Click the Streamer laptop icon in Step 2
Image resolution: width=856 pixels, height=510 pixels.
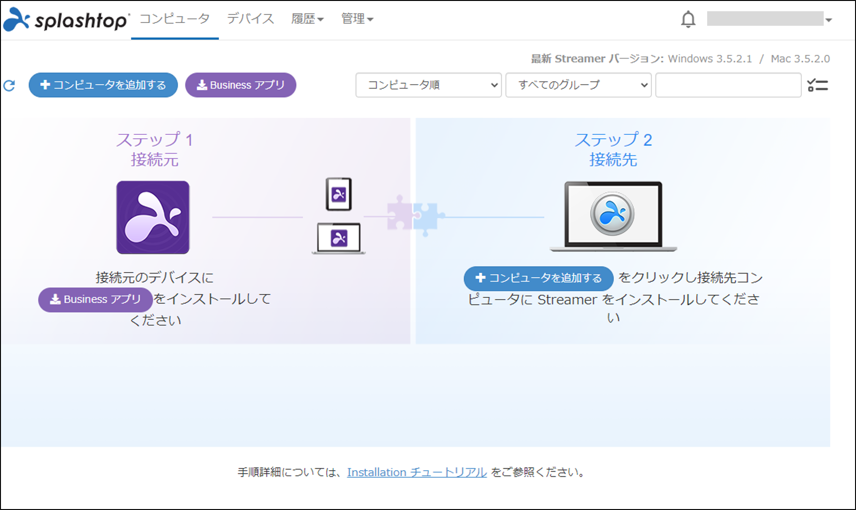click(x=613, y=214)
